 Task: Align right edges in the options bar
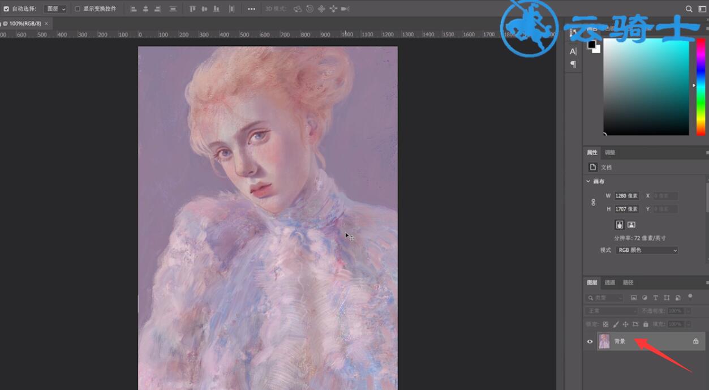click(157, 9)
